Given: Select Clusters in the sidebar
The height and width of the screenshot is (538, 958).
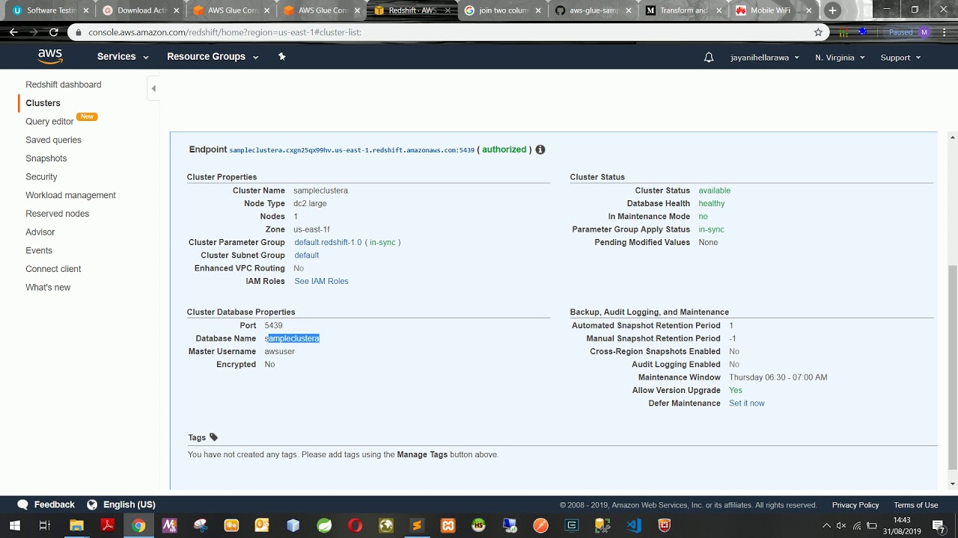Looking at the screenshot, I should pos(43,103).
